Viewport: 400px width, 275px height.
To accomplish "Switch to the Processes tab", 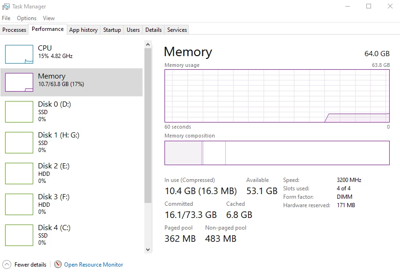I will tap(14, 30).
